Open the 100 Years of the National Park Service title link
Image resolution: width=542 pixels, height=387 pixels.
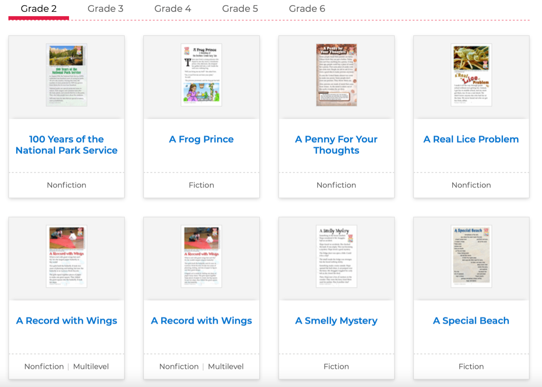(x=66, y=145)
